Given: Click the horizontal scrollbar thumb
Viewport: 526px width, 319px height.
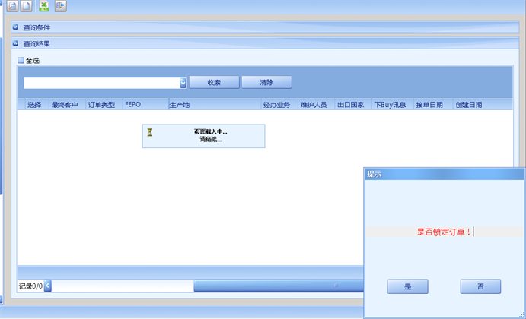Looking at the screenshot, I should 278,286.
